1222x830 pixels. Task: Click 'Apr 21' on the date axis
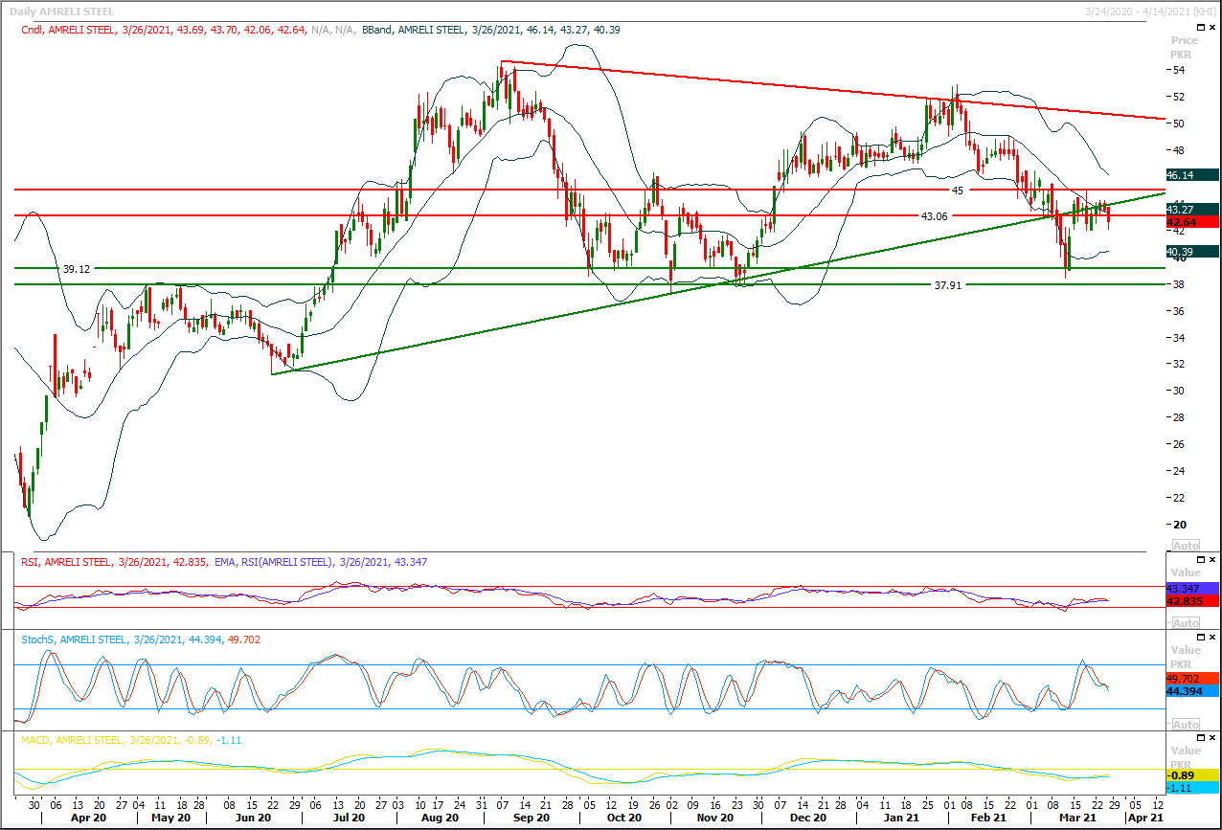[x=1145, y=819]
